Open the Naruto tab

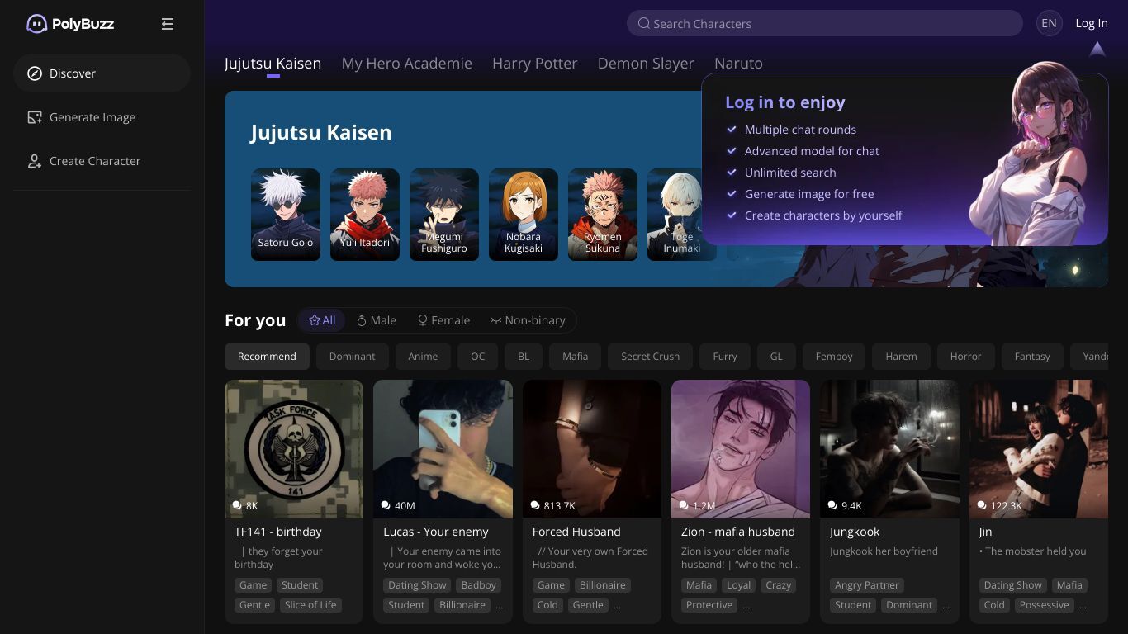pyautogui.click(x=738, y=64)
